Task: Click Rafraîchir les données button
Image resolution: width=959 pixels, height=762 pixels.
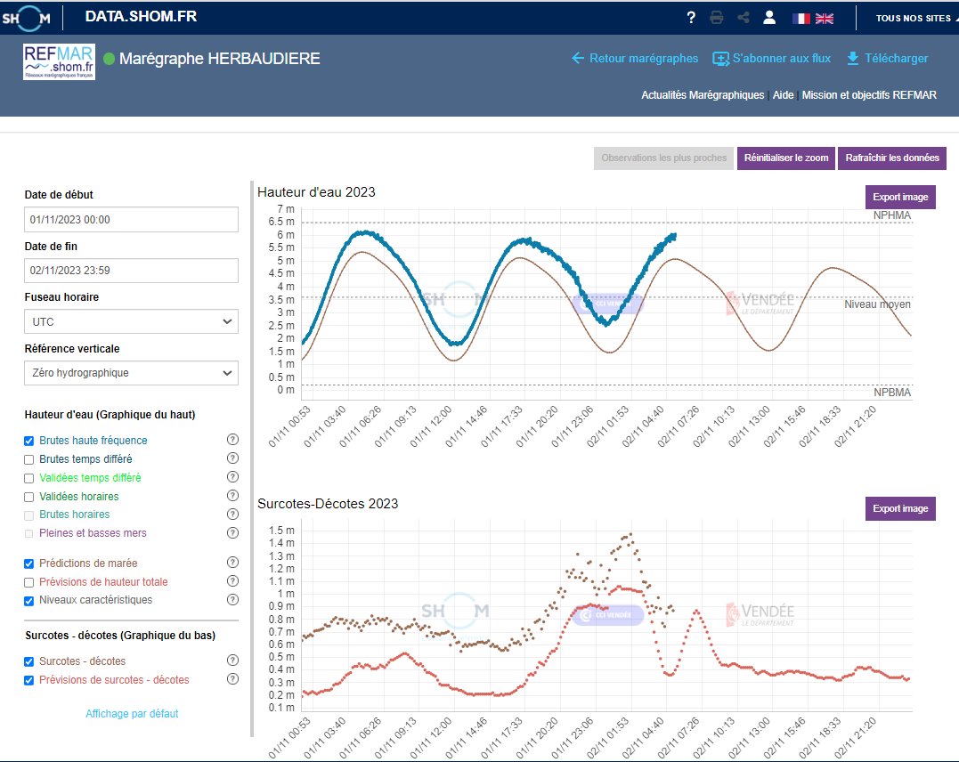Action: [891, 158]
